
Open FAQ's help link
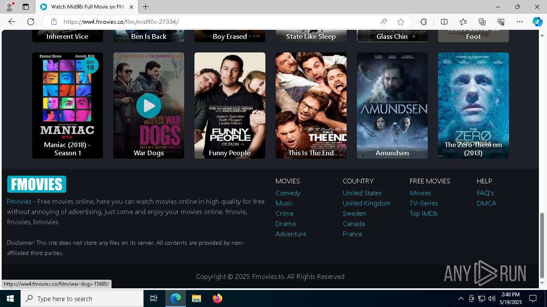point(485,193)
